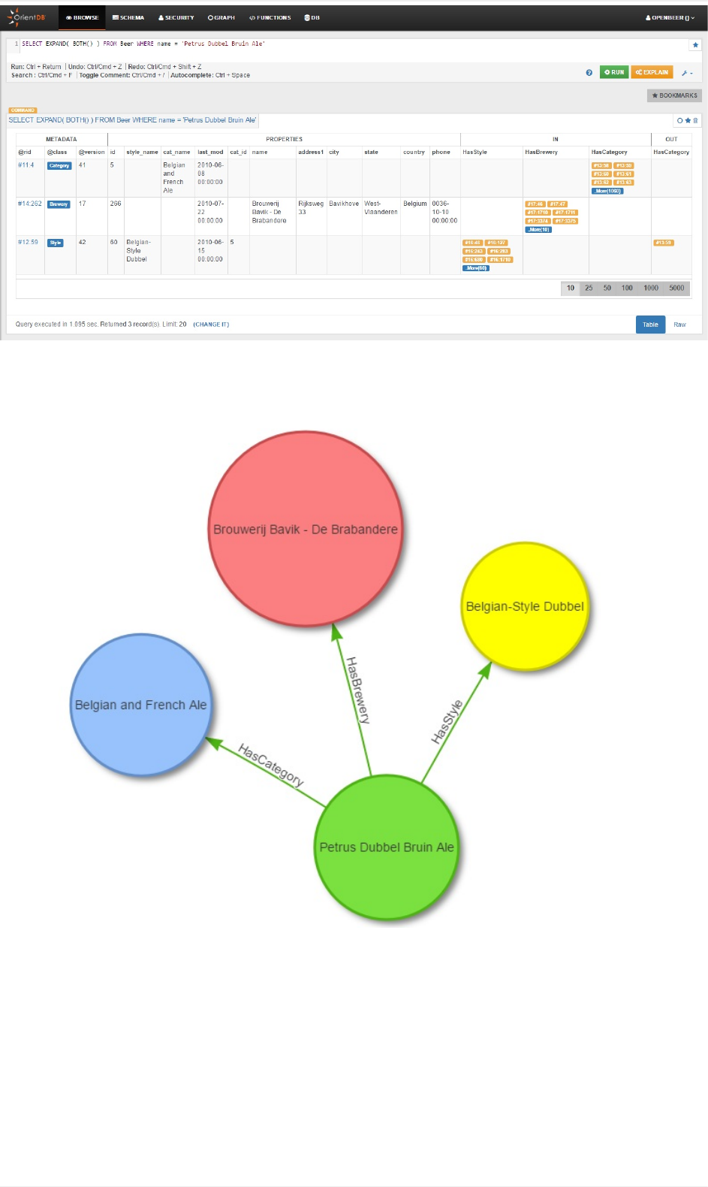
Task: Open the OPENBEER user dropdown
Action: click(x=670, y=17)
